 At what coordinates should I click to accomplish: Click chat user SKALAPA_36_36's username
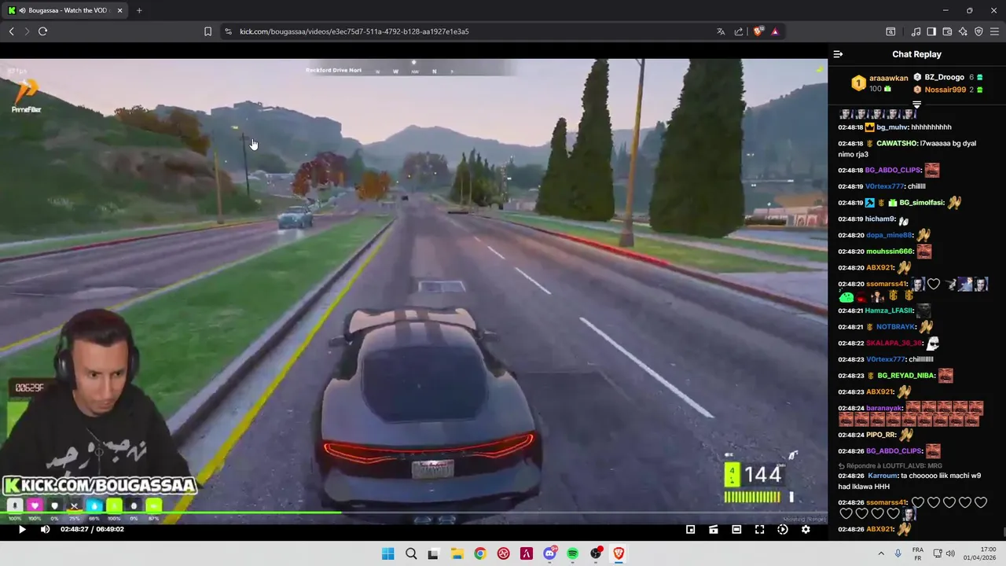(x=894, y=344)
